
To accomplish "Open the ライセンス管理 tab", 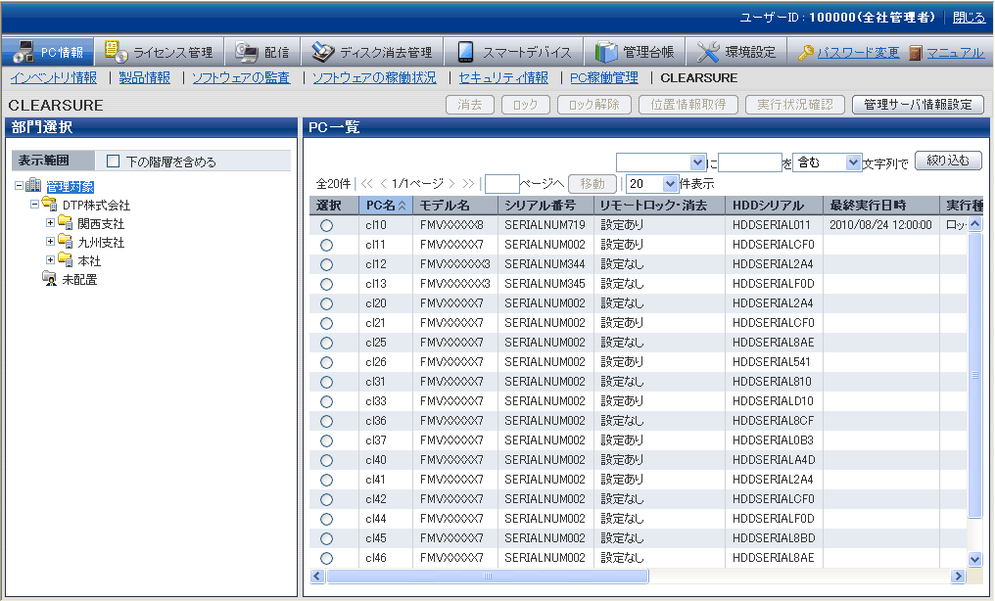I will [x=160, y=52].
